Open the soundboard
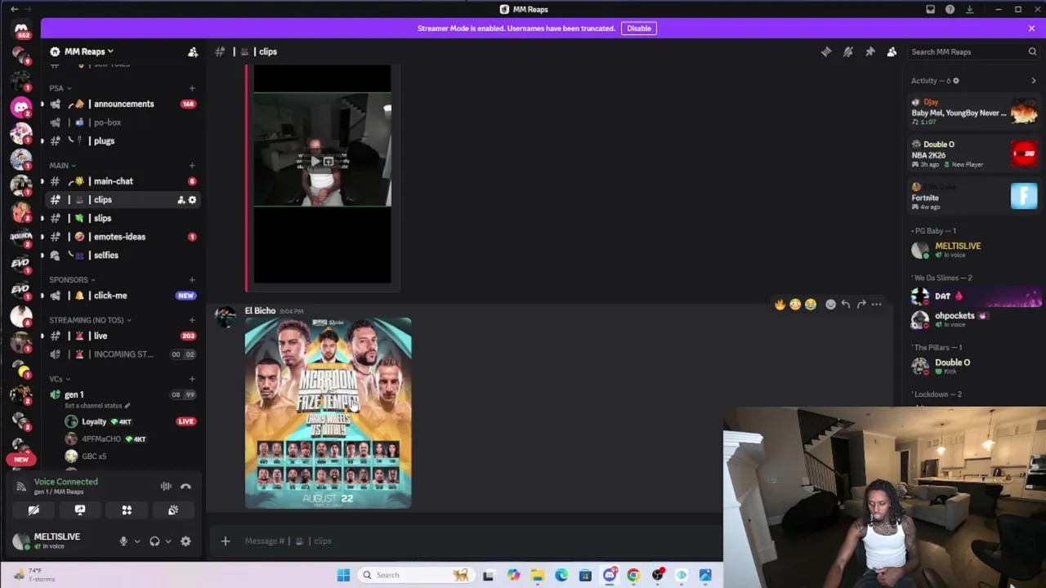Screen dimensions: 1046x588 [x=173, y=510]
